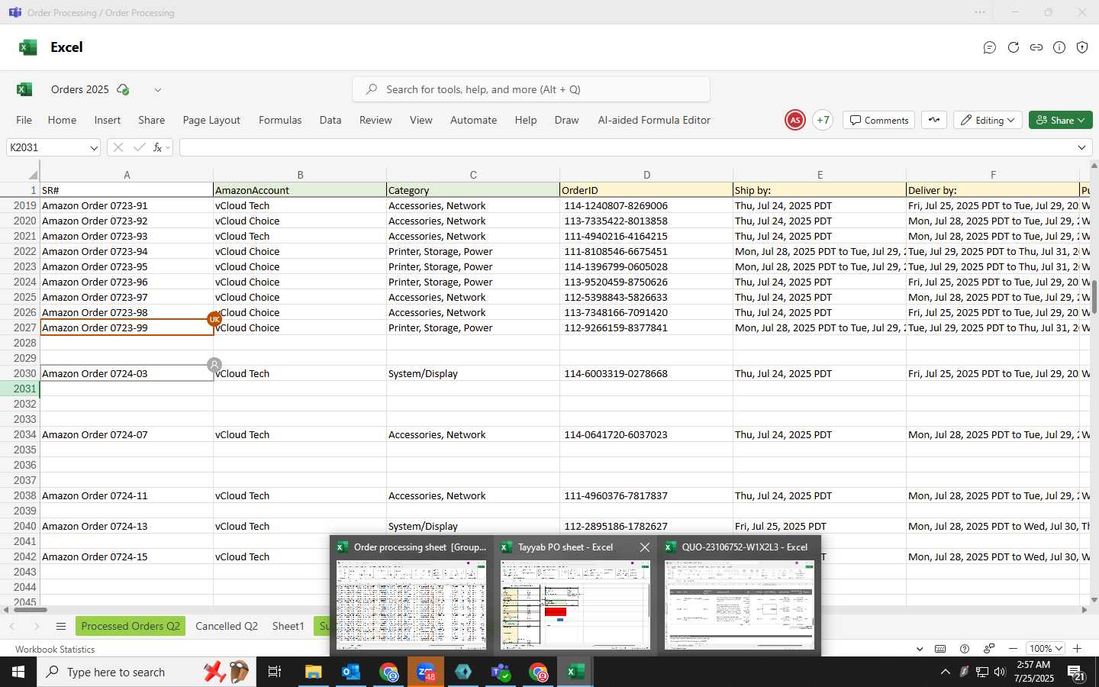Copy link with the chain icon
1099x687 pixels.
(1036, 47)
